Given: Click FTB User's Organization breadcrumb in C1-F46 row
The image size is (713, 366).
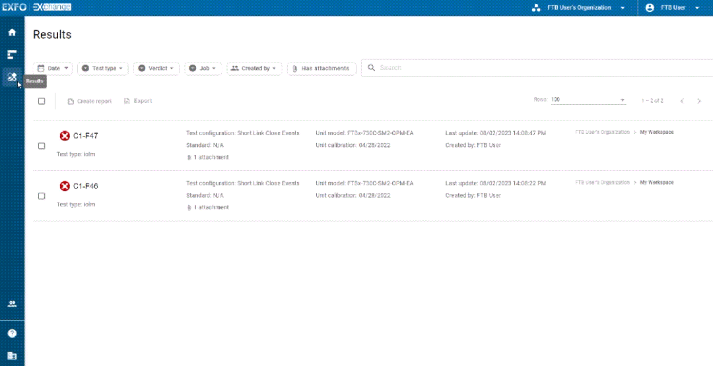Looking at the screenshot, I should point(603,182).
